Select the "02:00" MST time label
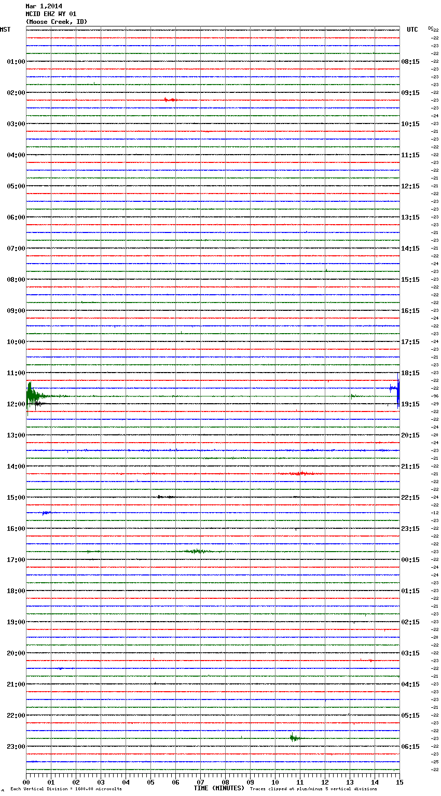Viewport: 441px width, 796px height. pos(16,93)
